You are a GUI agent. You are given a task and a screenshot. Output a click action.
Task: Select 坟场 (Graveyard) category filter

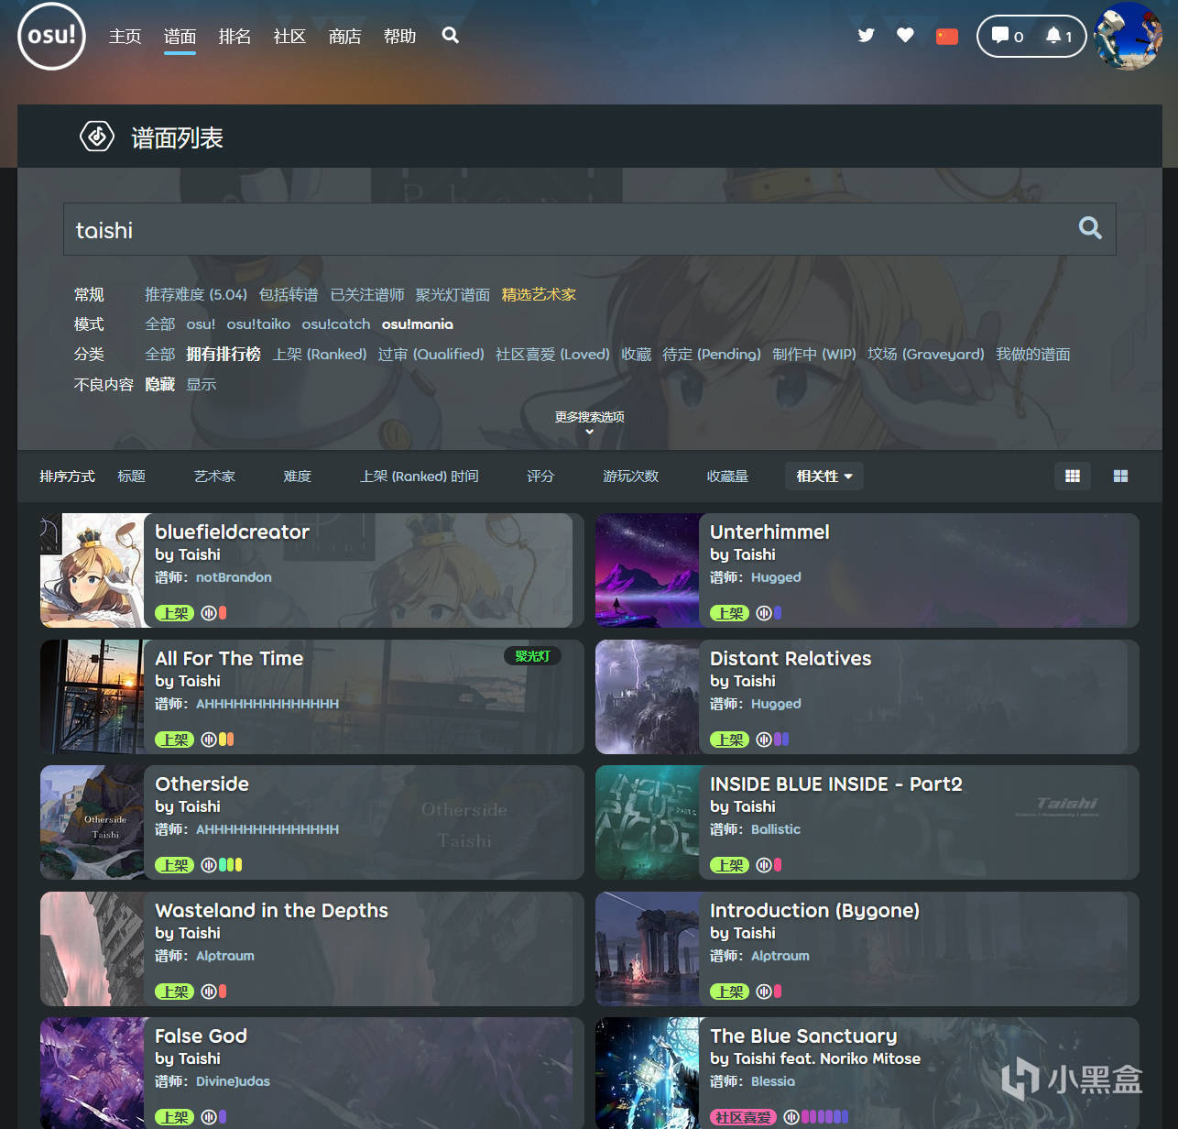[x=926, y=354]
